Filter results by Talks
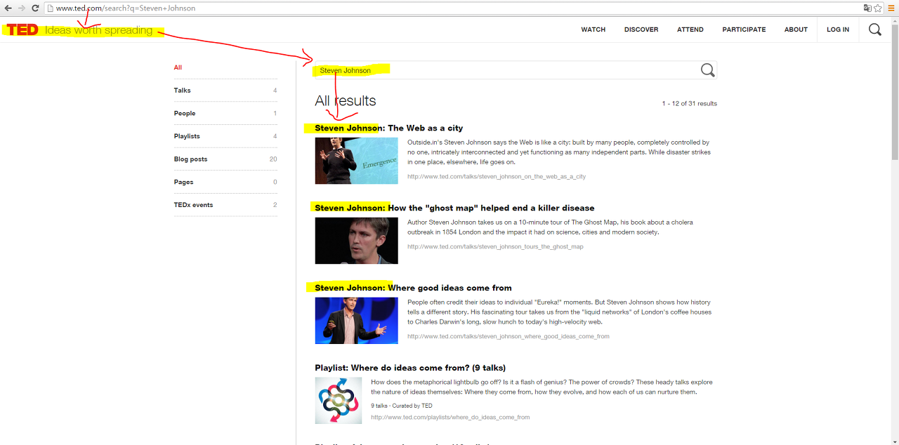Viewport: 899px width, 445px height. pos(183,91)
